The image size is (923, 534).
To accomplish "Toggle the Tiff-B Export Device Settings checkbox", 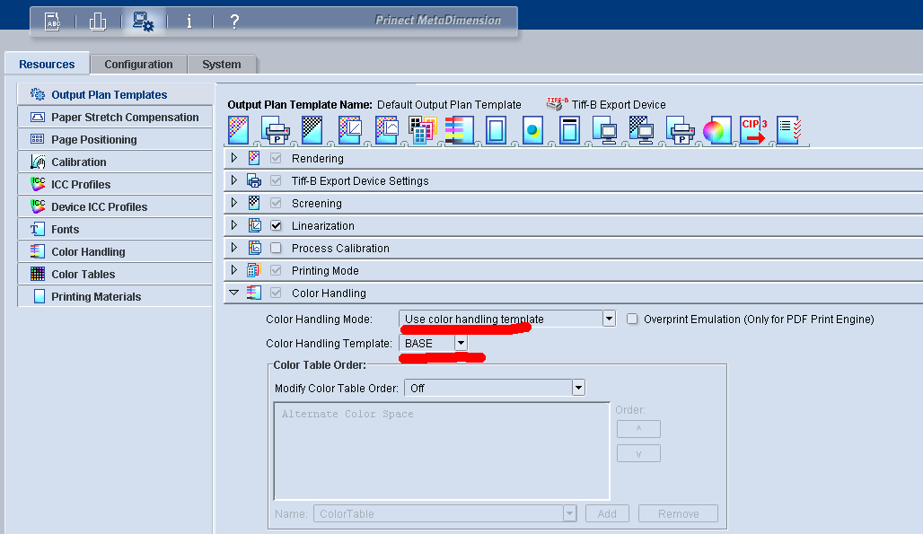I will 276,180.
